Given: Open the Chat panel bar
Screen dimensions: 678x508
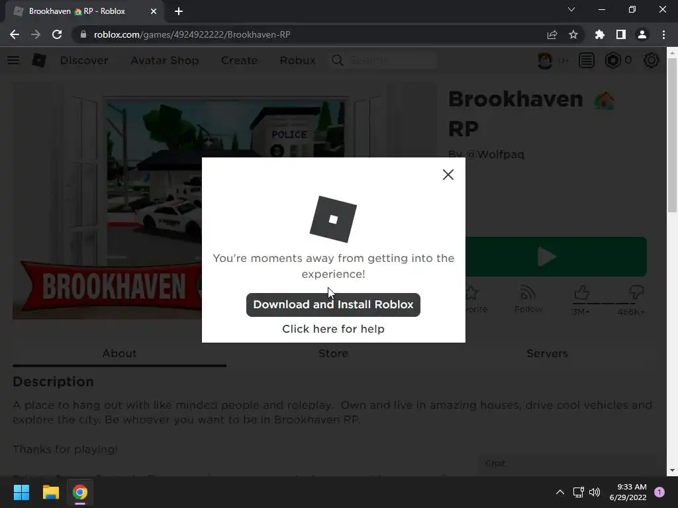Looking at the screenshot, I should [x=566, y=464].
